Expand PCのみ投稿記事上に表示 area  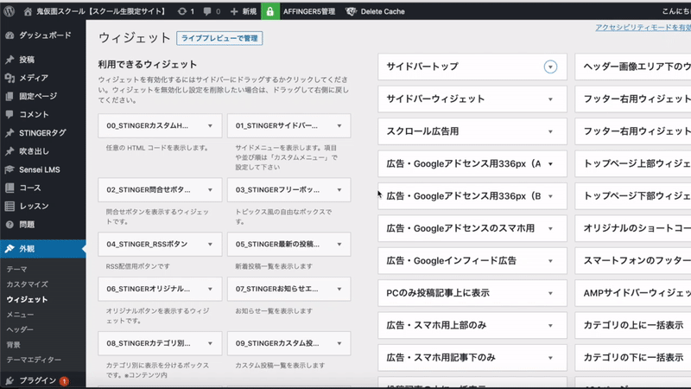550,293
